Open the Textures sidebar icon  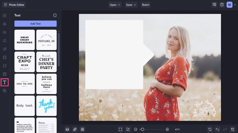coord(5,91)
